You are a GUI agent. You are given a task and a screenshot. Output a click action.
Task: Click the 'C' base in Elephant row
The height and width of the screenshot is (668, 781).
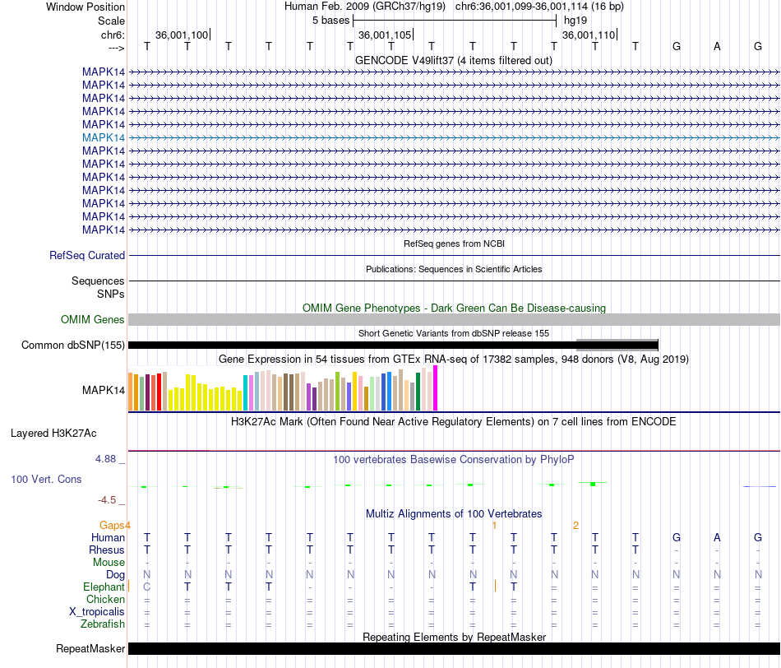click(x=146, y=587)
